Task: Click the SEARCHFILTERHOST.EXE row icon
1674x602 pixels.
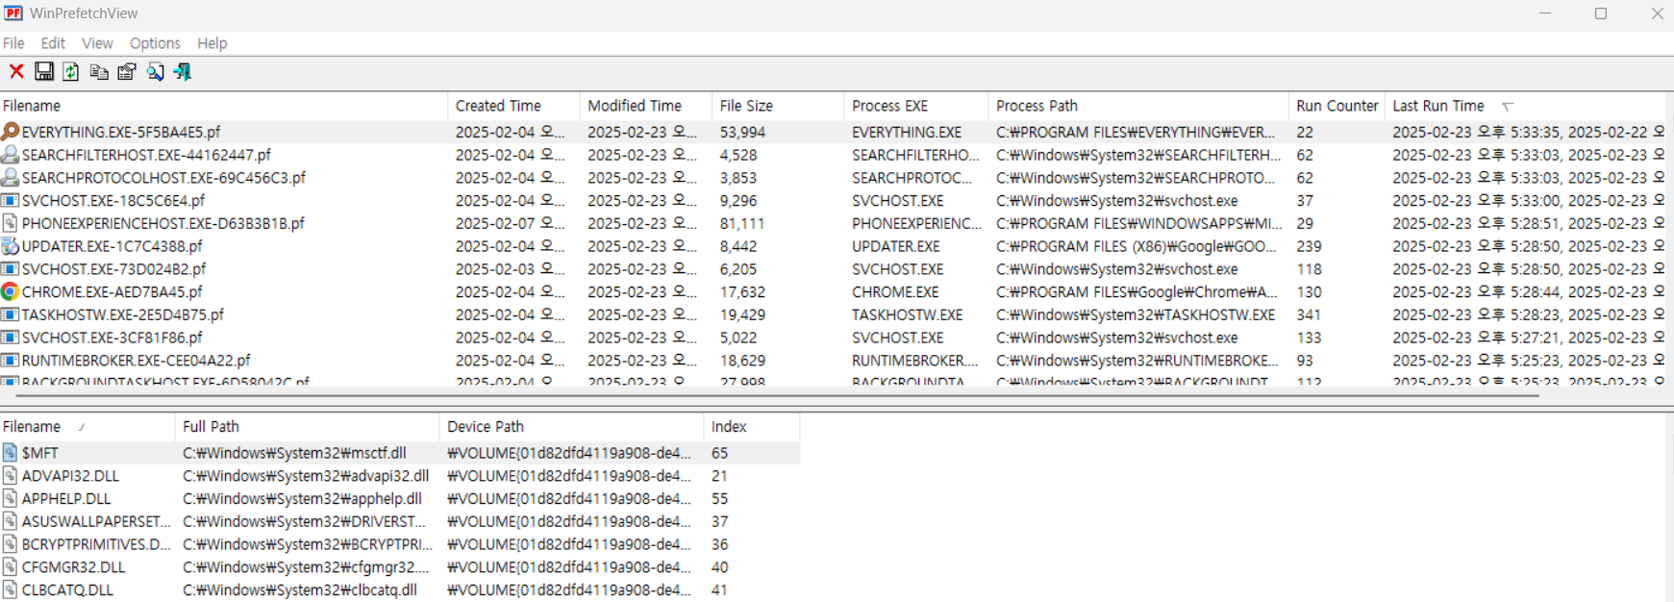Action: point(10,155)
